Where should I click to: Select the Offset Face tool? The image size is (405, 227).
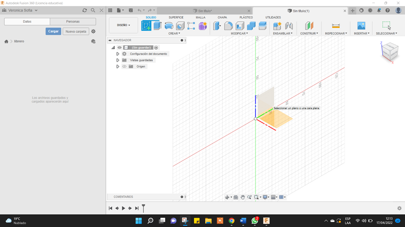pos(262,26)
